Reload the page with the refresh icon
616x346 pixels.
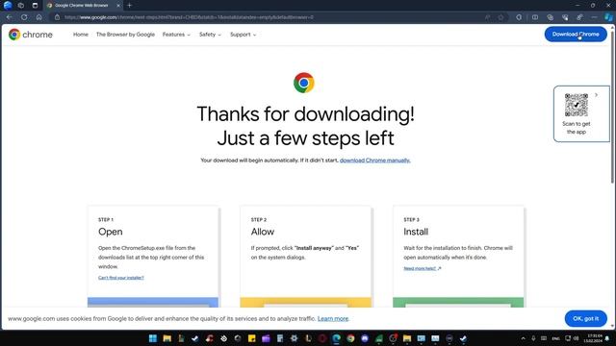[24, 17]
